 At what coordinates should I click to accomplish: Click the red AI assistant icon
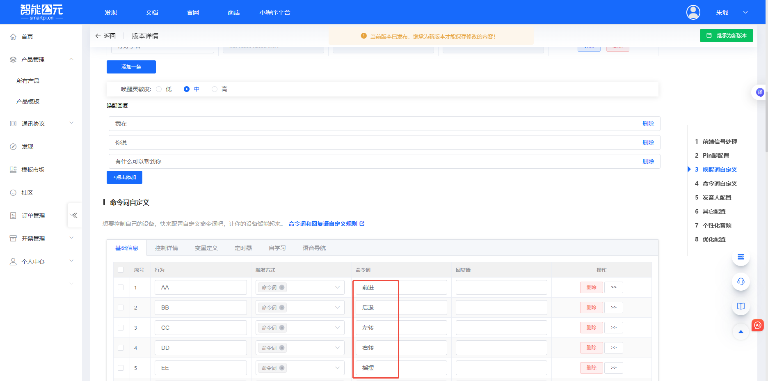pyautogui.click(x=757, y=325)
